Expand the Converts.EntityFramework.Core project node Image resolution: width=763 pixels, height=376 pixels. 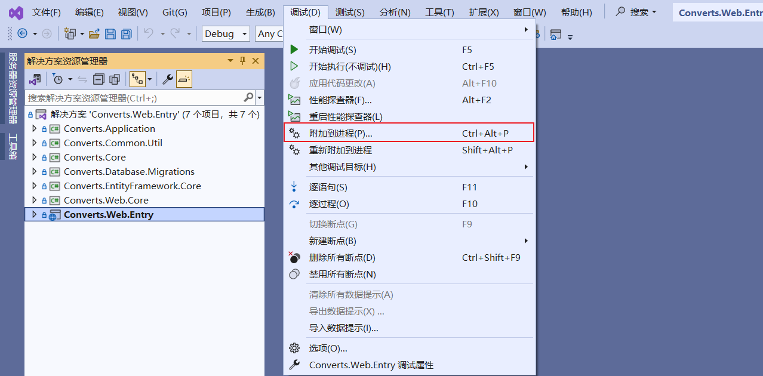[34, 186]
